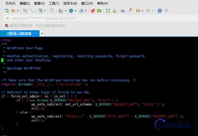This screenshot has width=198, height=136.
Task: Expand the Open session folder dropdown arrow
Action: (18, 11)
